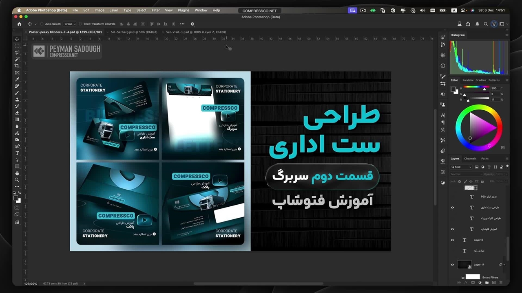Open the Kind filter dropdown in Layers
522x293 pixels.
[x=462, y=167]
